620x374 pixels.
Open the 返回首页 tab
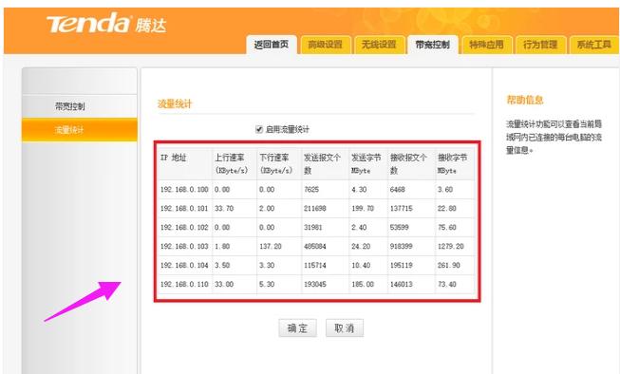(x=272, y=45)
